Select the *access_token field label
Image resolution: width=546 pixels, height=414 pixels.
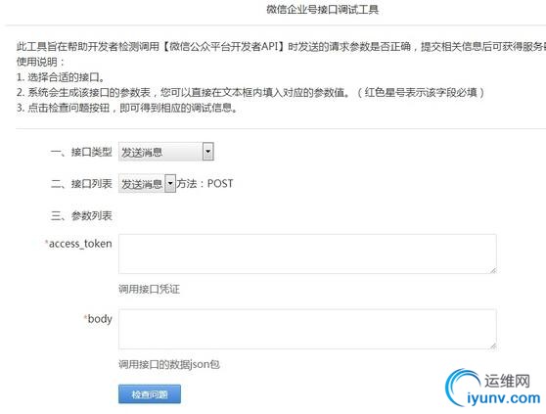78,244
